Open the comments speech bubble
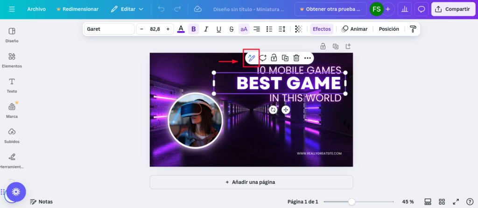 coord(422,9)
